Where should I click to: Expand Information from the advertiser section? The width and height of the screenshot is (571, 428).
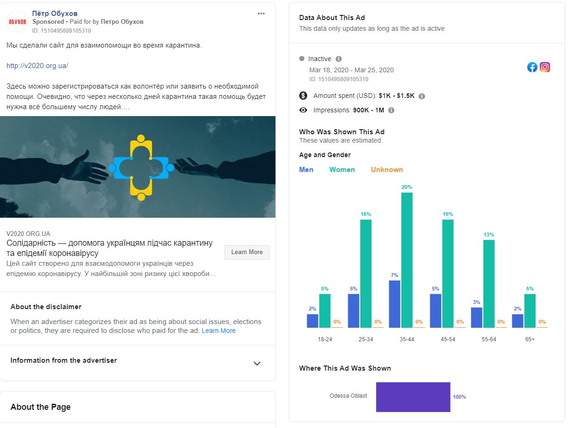coord(257,363)
